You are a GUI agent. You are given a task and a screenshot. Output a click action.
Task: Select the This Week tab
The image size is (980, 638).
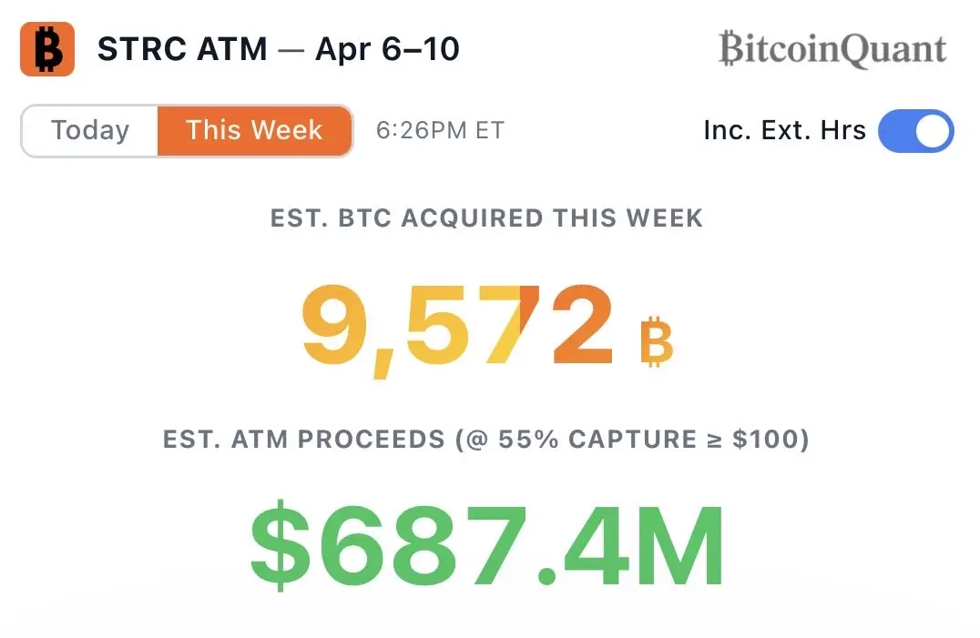(254, 130)
